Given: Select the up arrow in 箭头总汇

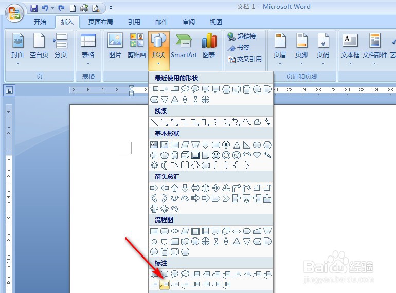Looking at the screenshot, I should point(175,188).
